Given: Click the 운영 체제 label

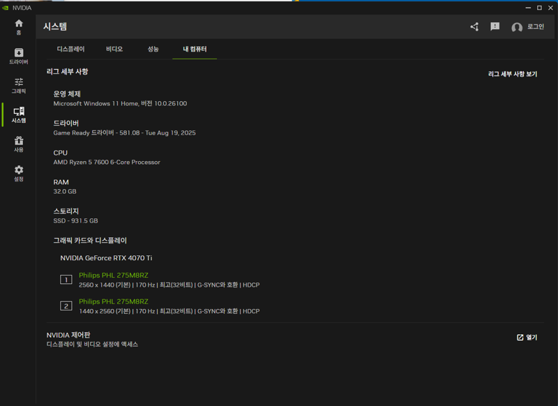Looking at the screenshot, I should point(67,94).
